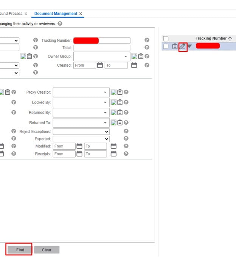
Task: Expand the row's down-arrow menu next to pencil
Action: 190,46
